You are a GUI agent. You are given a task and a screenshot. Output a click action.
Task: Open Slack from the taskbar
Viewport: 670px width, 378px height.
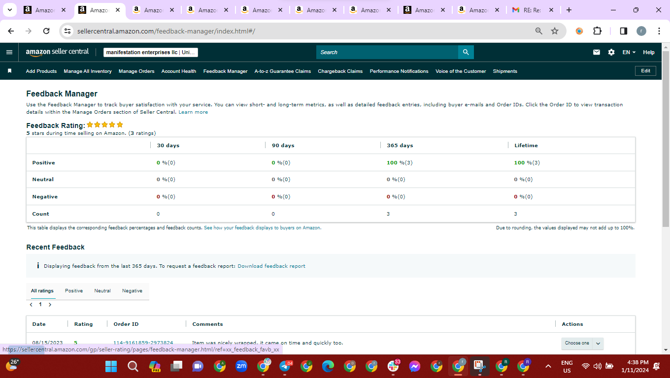[393, 366]
